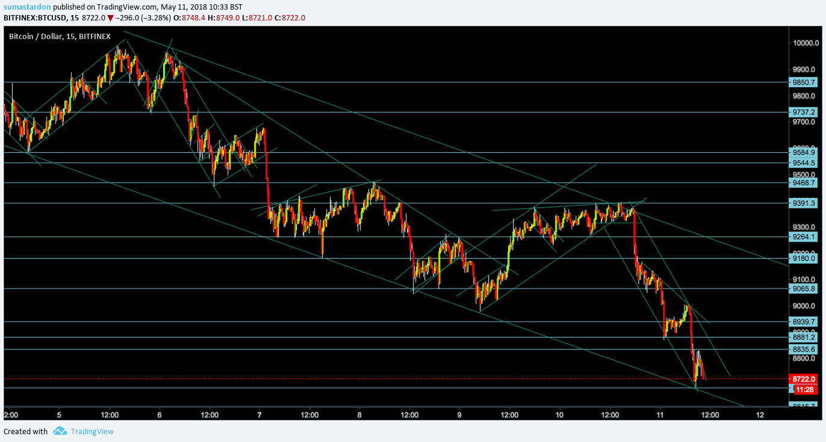
Task: Click date label 5 on time axis
Action: [x=59, y=415]
